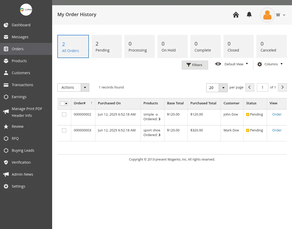Toggle the select-all checkbox in table header

pyautogui.click(x=62, y=104)
